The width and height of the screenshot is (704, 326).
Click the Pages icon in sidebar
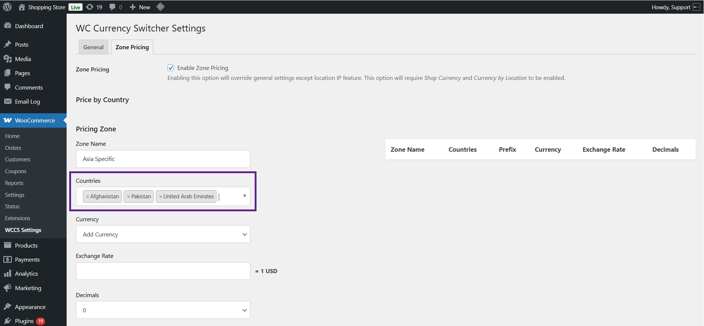click(x=7, y=73)
